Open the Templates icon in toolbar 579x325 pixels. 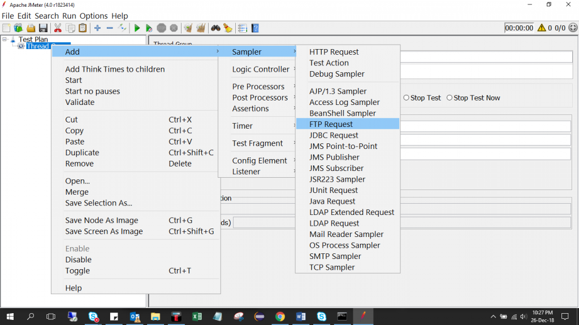tap(19, 28)
